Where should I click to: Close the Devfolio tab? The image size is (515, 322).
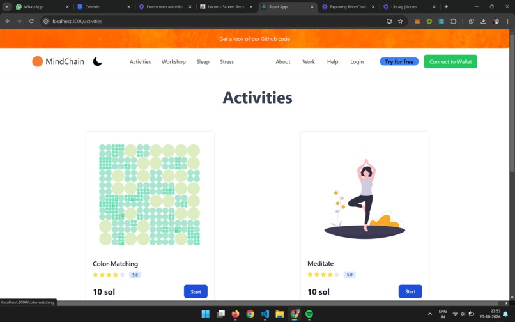[128, 6]
